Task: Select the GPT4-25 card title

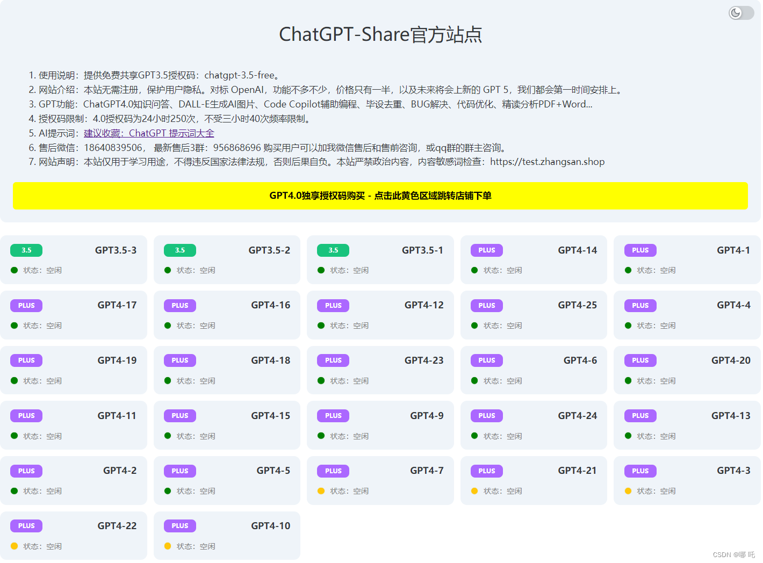Action: pyautogui.click(x=578, y=305)
